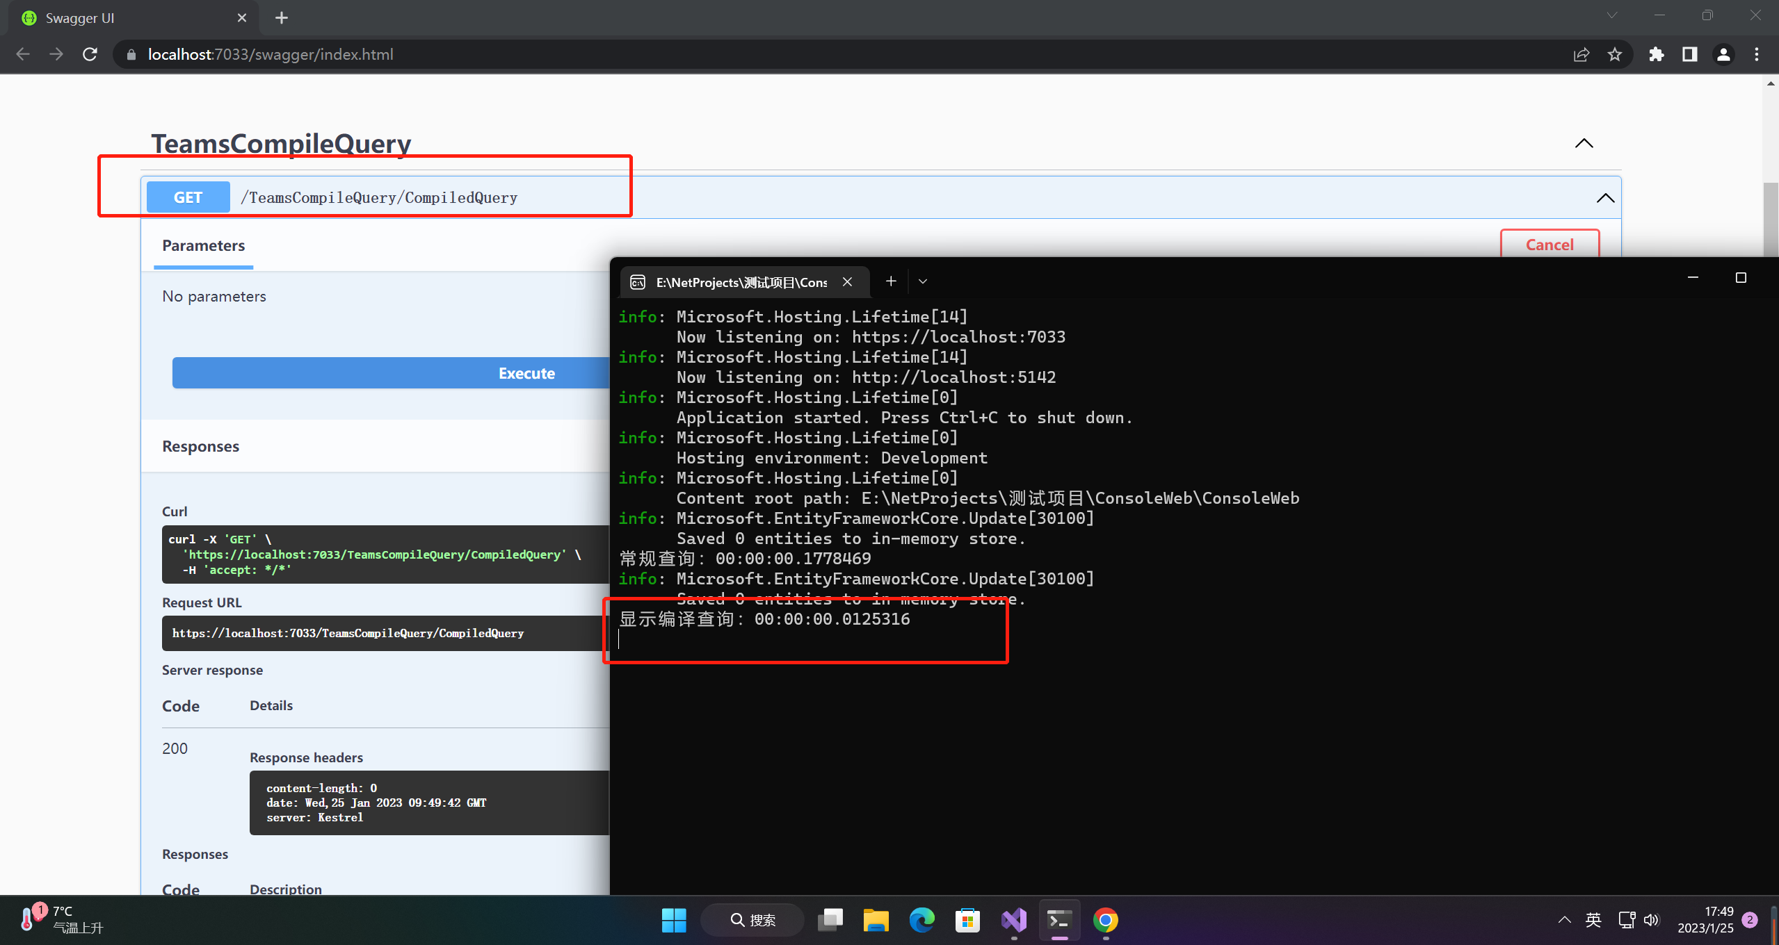Open Visual Studio from taskbar

coord(1014,920)
